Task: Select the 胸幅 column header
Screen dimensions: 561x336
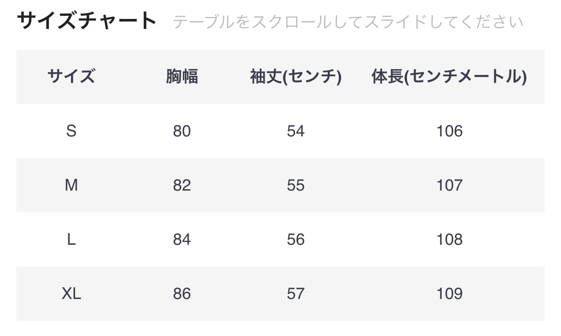Action: (x=182, y=77)
